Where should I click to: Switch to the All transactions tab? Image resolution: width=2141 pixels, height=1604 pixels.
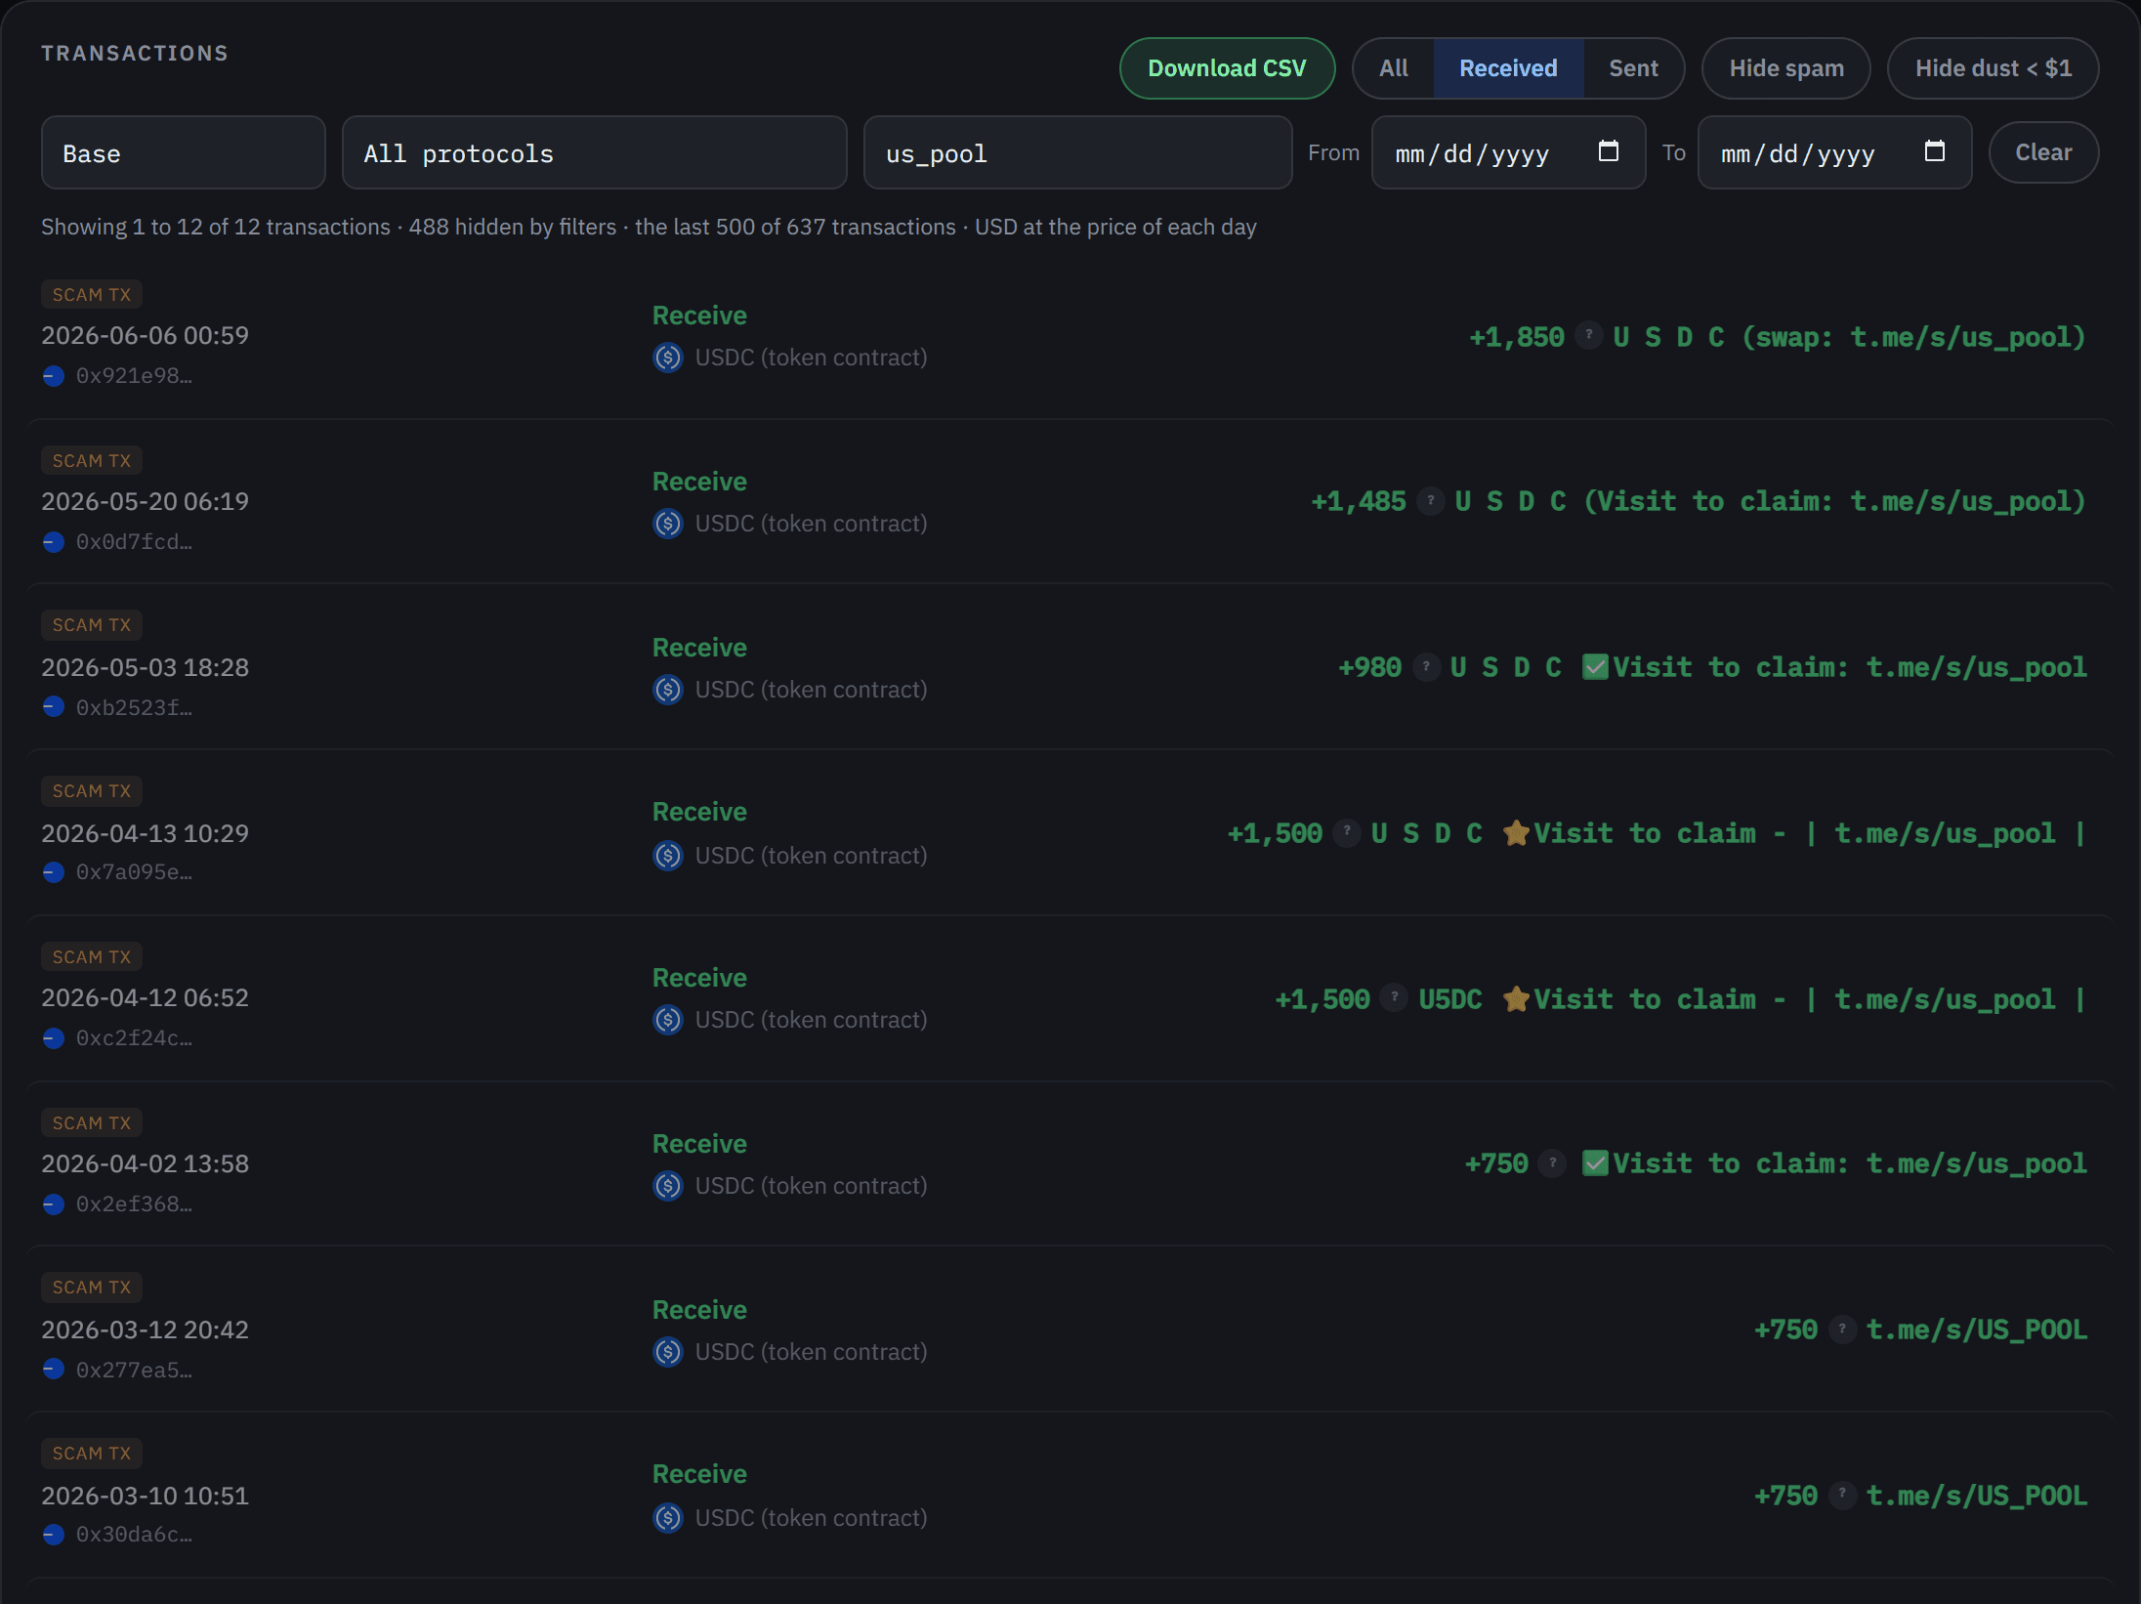coord(1394,68)
